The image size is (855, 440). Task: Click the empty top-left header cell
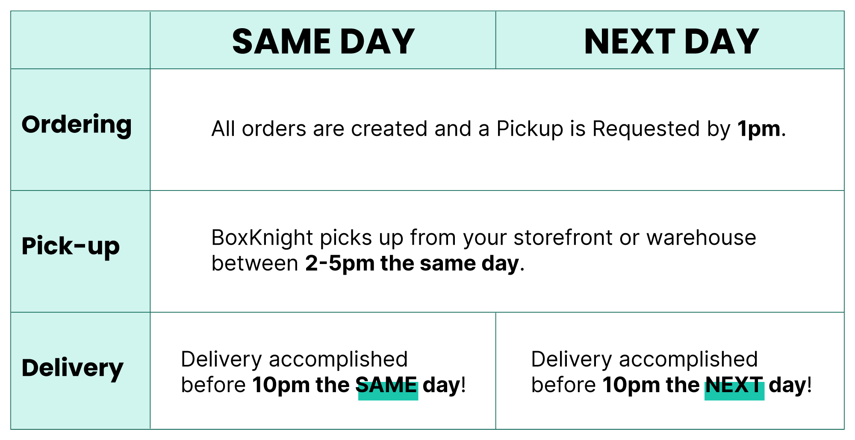80,40
